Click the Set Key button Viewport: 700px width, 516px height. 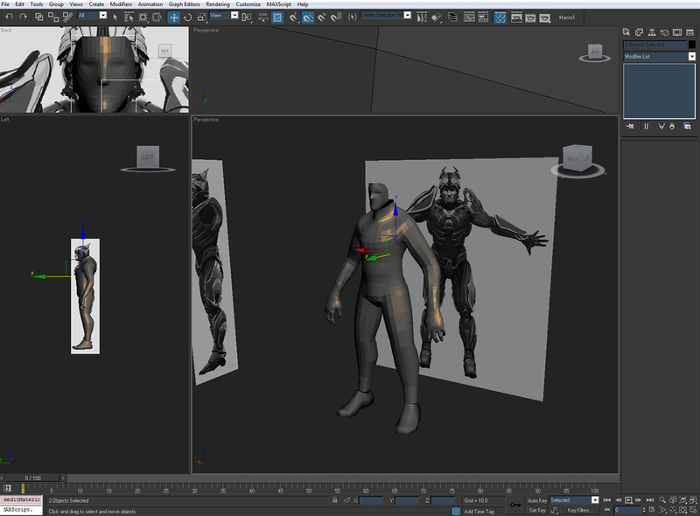pyautogui.click(x=537, y=510)
